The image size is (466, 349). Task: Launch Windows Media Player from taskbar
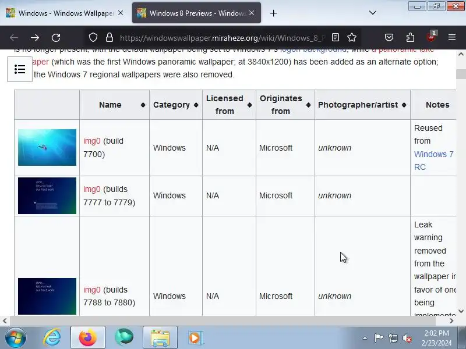196,337
